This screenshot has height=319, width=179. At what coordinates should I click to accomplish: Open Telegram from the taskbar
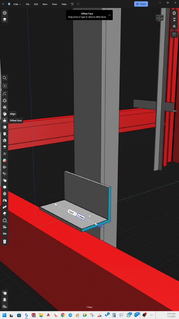click(x=70, y=315)
